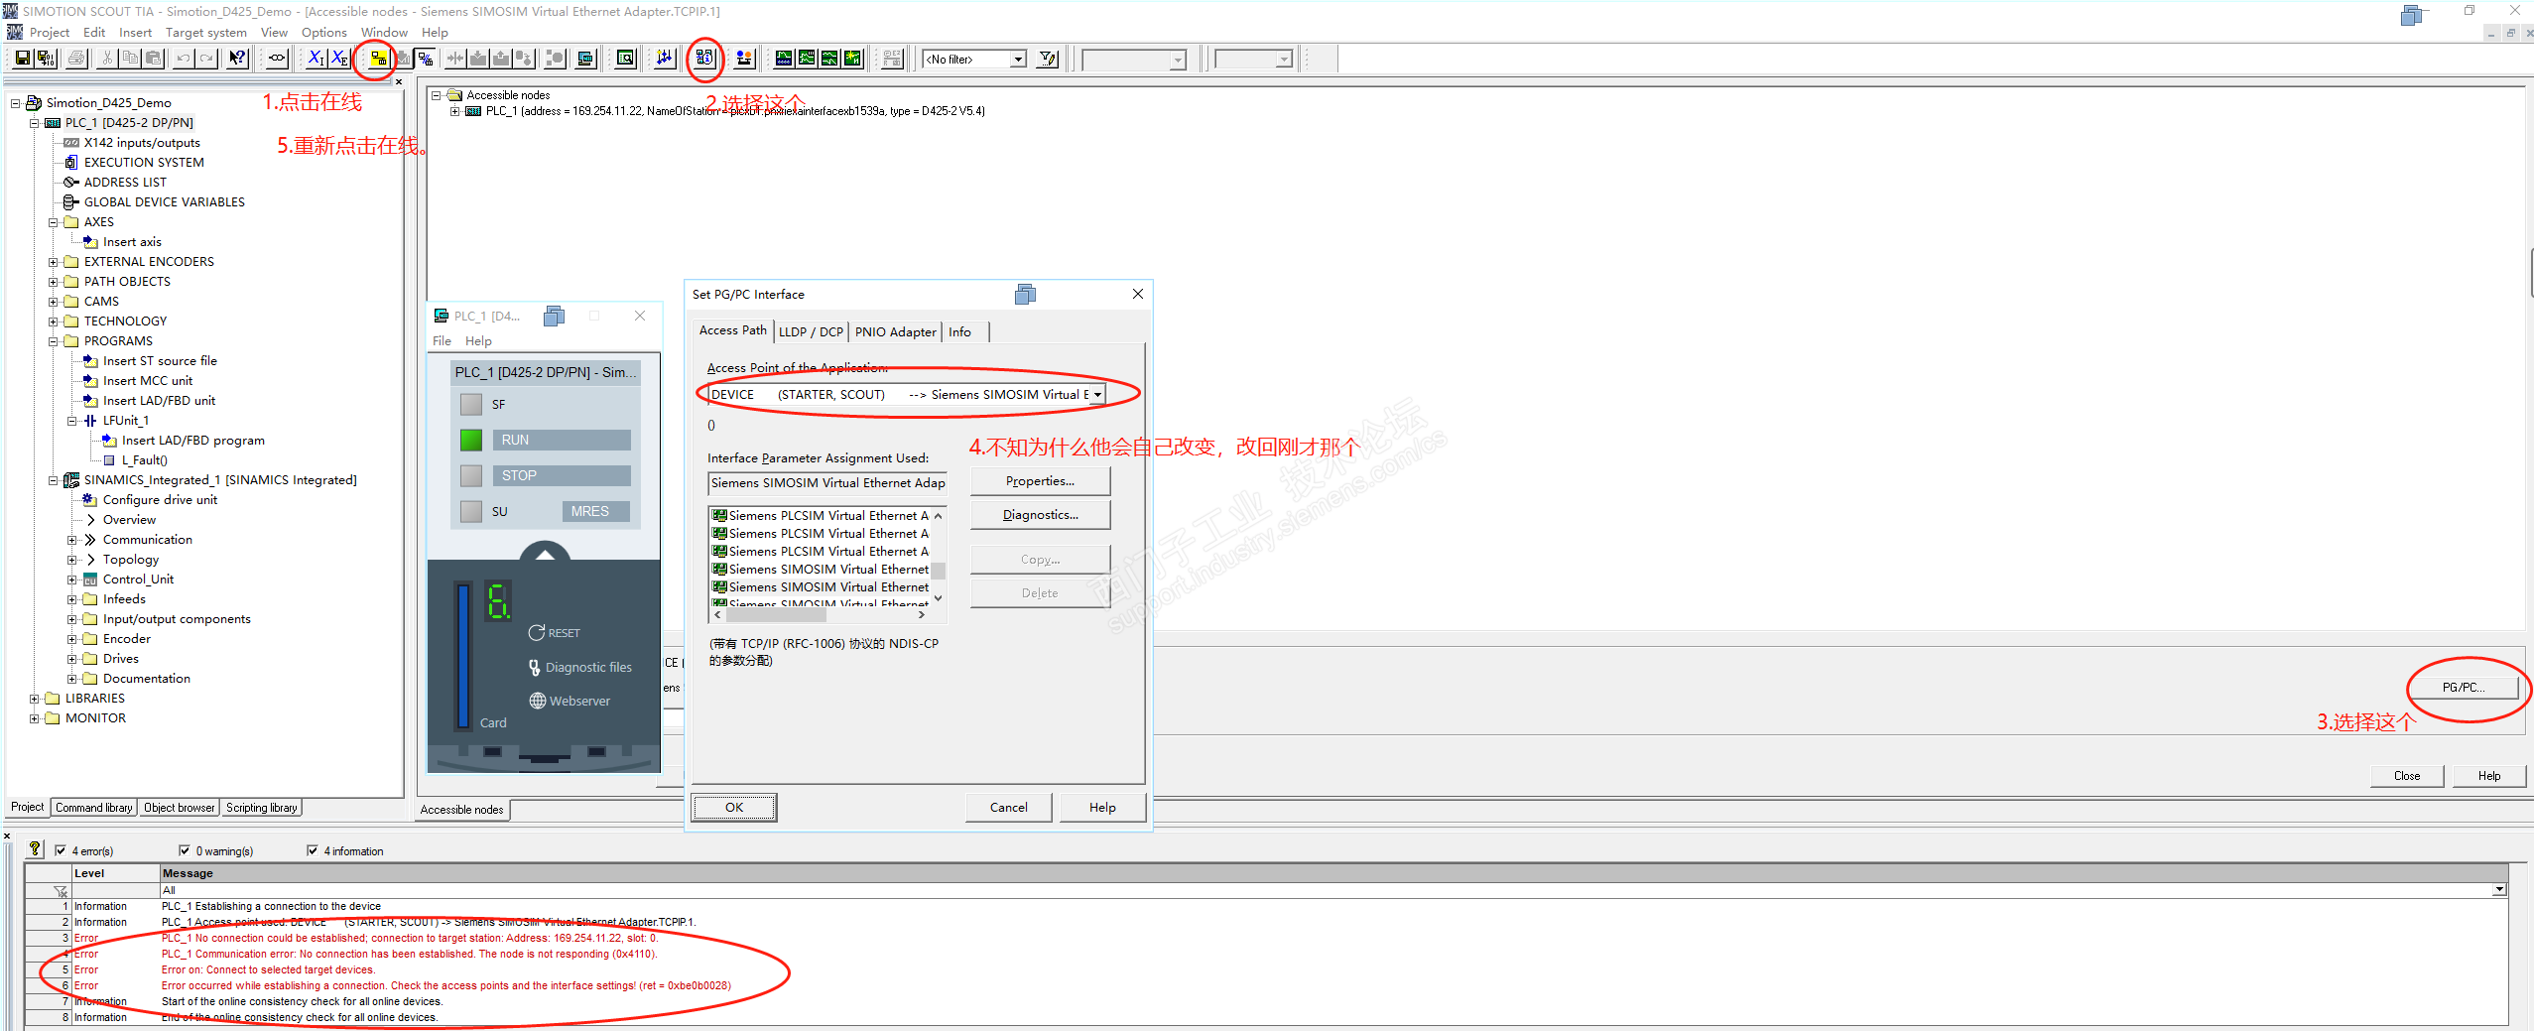The width and height of the screenshot is (2534, 1031).
Task: Select first Siemens PLCSIM Virtual Ethernet entry
Action: click(821, 516)
